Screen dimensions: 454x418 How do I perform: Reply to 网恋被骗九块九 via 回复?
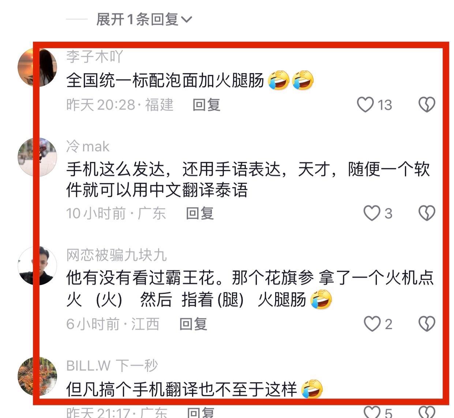[x=193, y=324]
